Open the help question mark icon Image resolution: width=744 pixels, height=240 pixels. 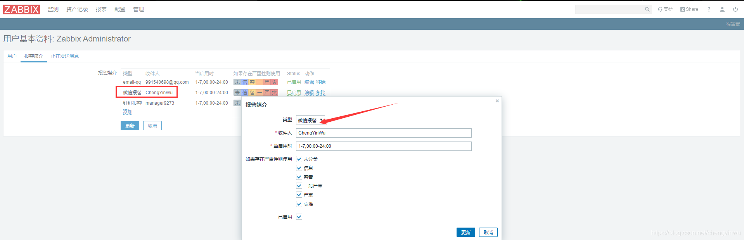click(x=709, y=9)
